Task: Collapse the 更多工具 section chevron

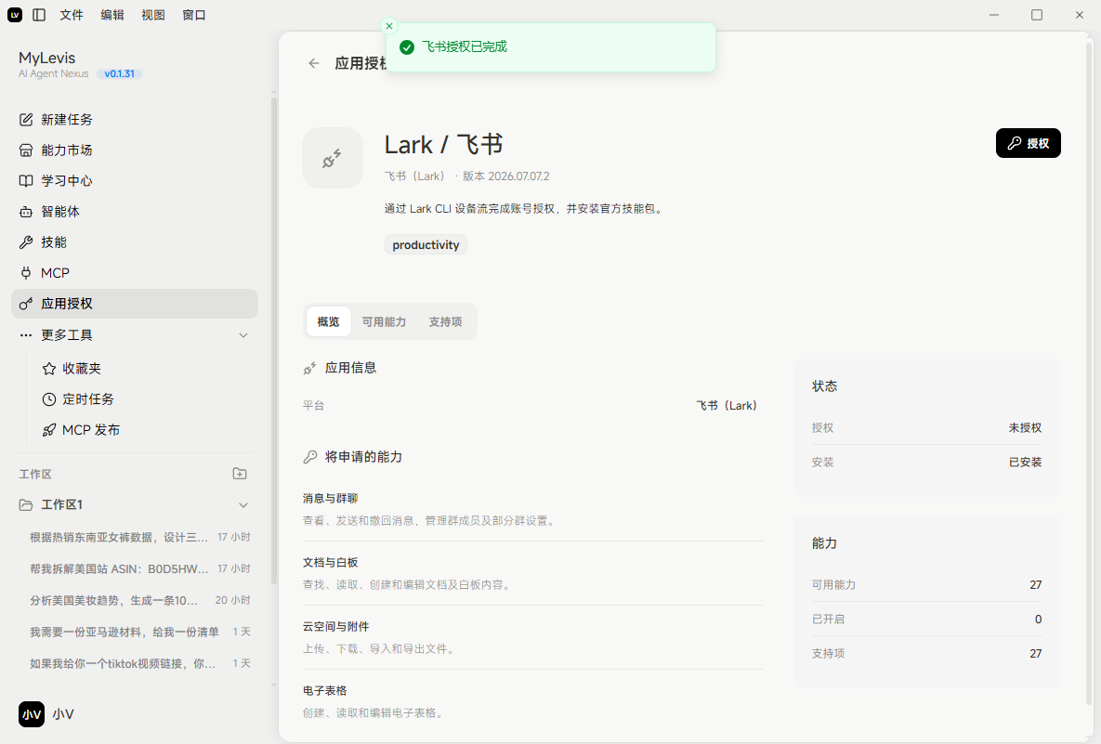Action: point(243,334)
